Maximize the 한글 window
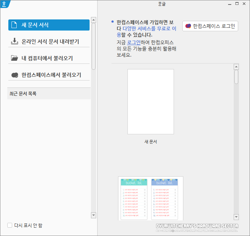The height and width of the screenshot is (236, 250). [x=237, y=4]
